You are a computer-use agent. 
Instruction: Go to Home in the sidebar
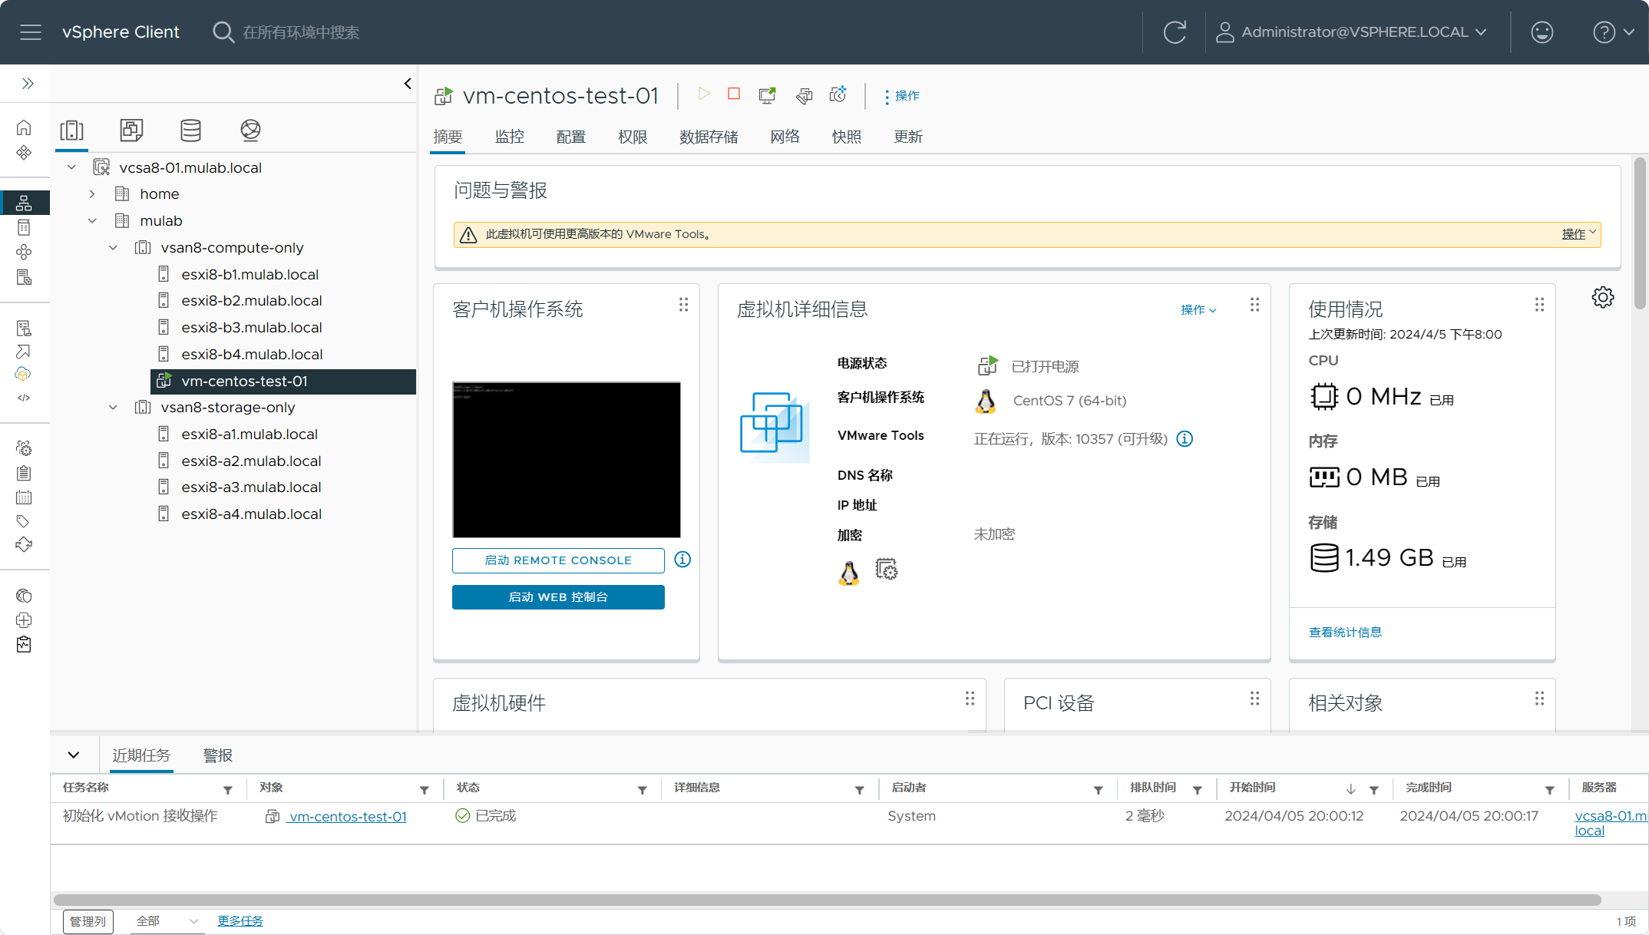pos(24,127)
